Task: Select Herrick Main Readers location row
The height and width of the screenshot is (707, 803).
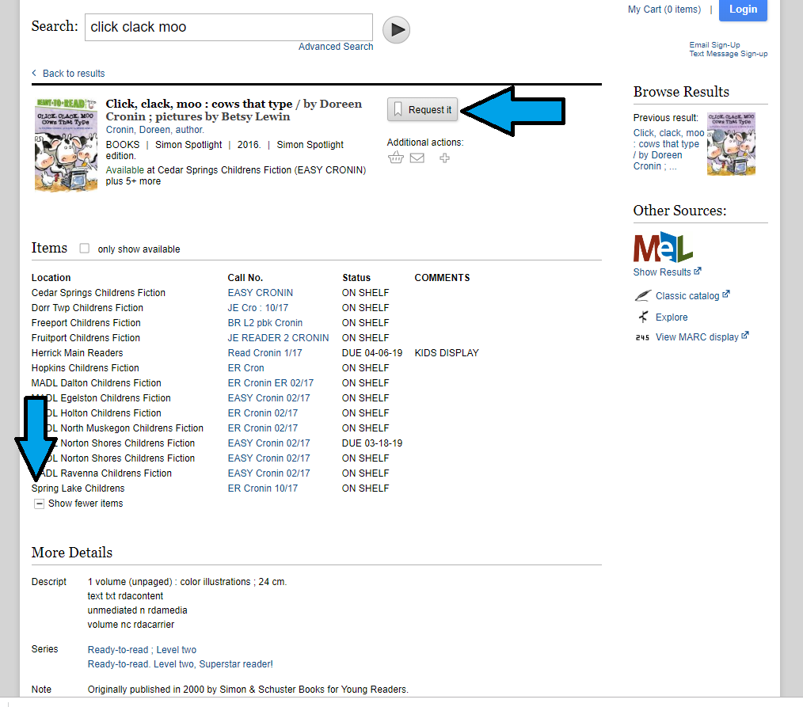Action: click(x=77, y=353)
